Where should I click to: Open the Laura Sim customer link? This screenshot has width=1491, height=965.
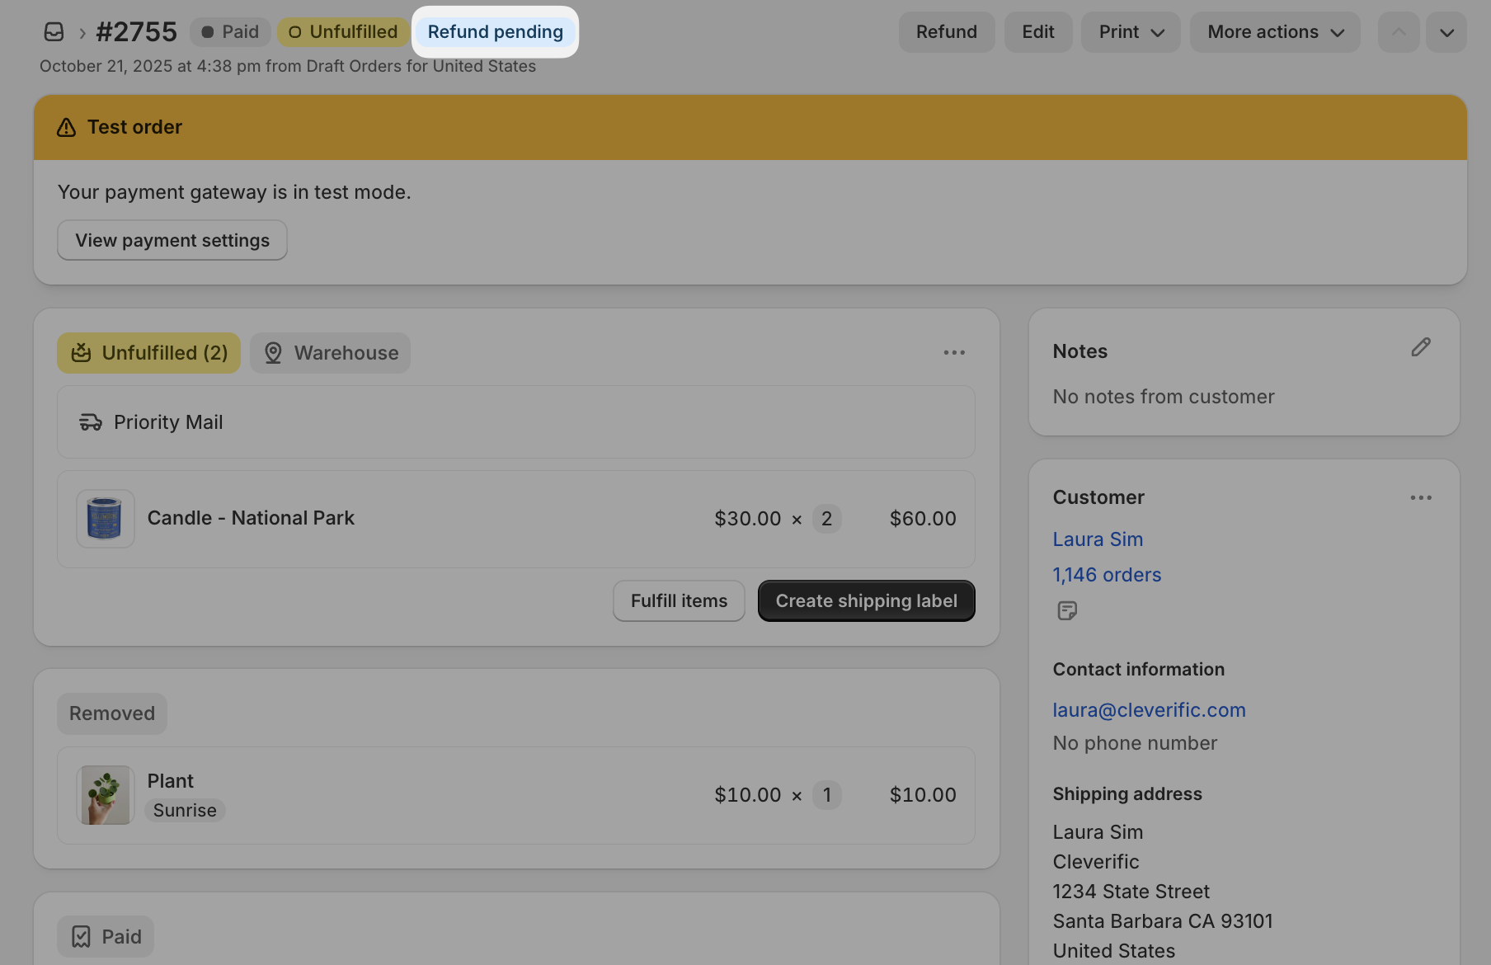click(x=1098, y=539)
